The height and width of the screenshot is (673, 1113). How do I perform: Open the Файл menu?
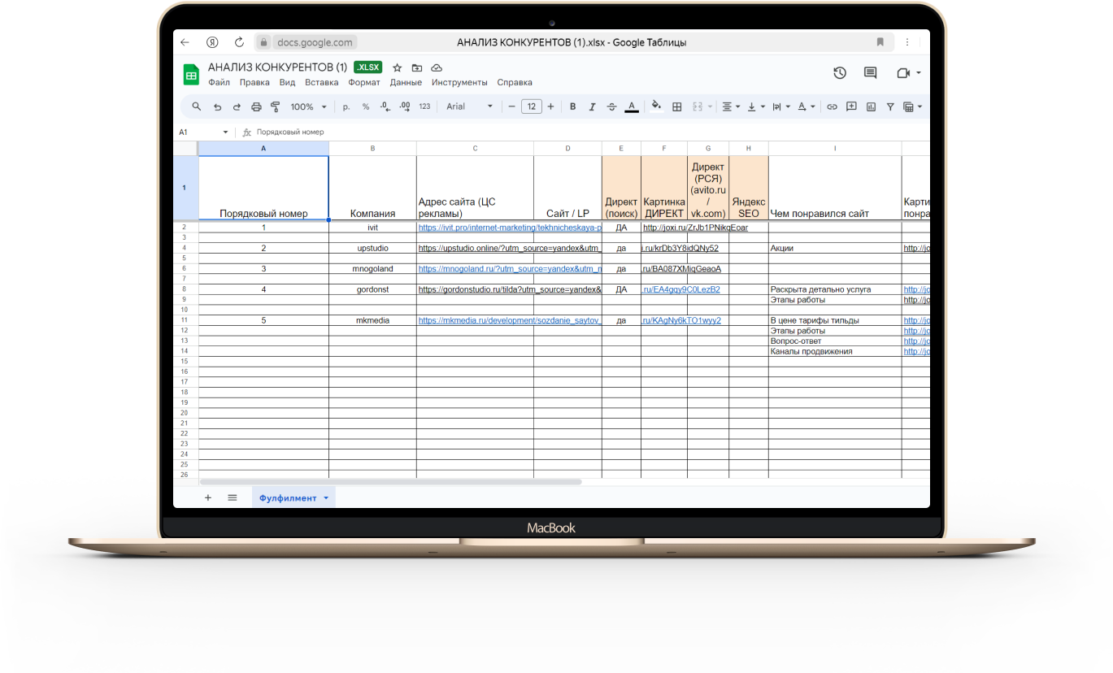(219, 82)
